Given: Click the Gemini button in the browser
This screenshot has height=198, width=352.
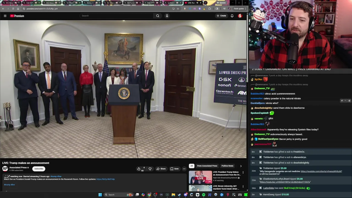Looking at the screenshot, I should pyautogui.click(x=221, y=3).
